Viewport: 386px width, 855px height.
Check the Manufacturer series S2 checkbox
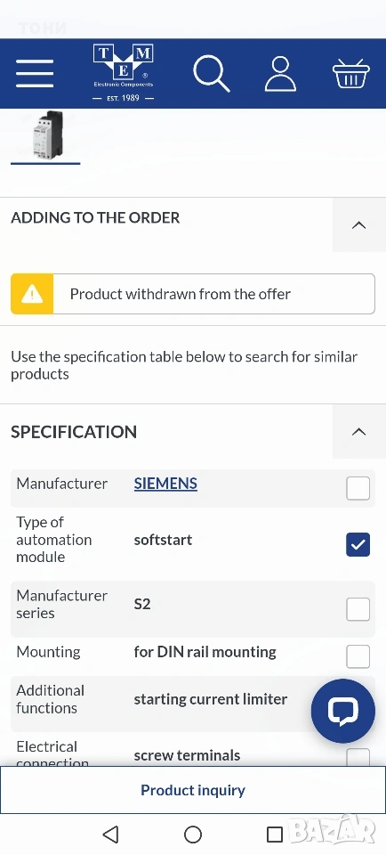[358, 609]
